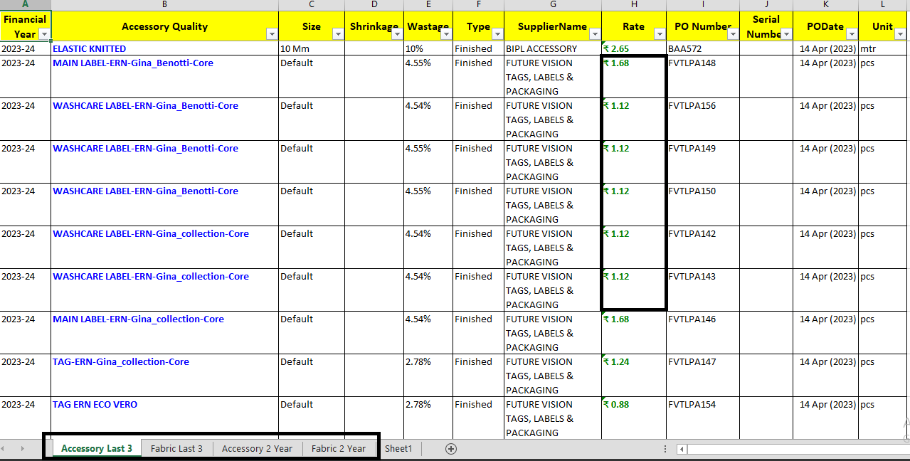910x461 pixels.
Task: Add a new sheet with plus icon
Action: [x=450, y=448]
